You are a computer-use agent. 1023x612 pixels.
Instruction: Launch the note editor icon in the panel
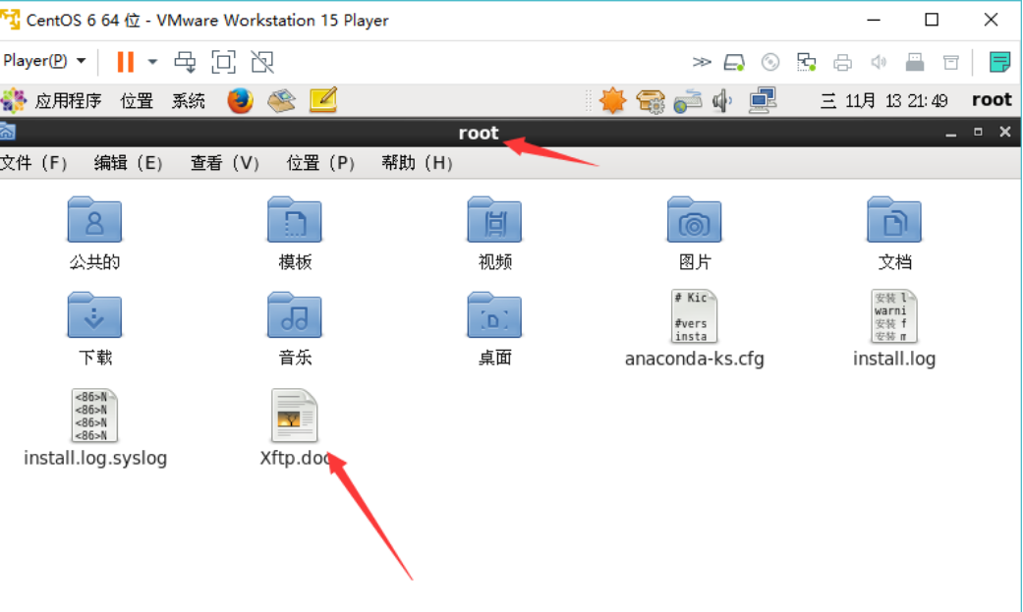point(323,100)
